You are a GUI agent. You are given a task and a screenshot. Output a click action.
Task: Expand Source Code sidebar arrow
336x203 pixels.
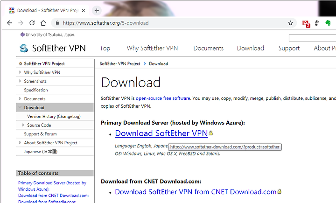click(23, 125)
